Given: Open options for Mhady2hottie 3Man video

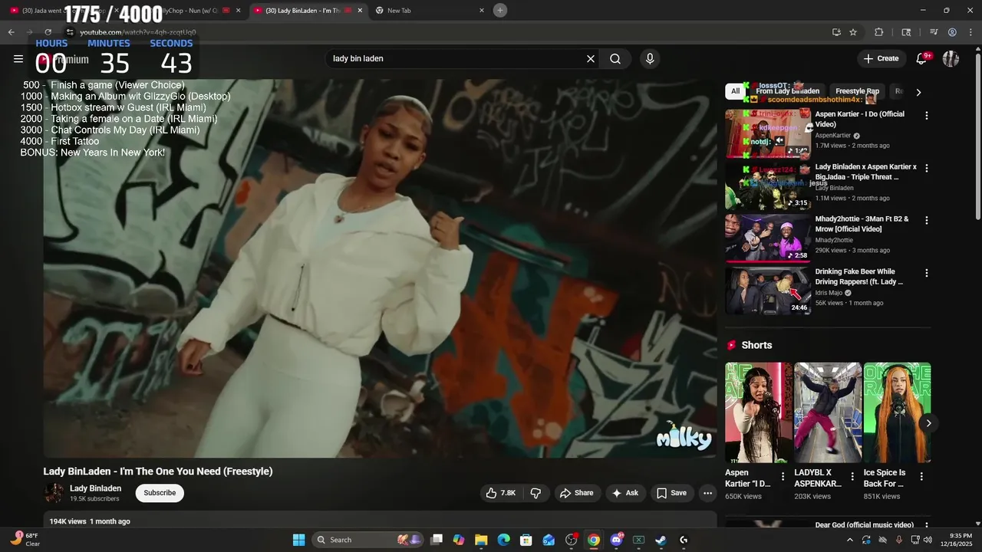Looking at the screenshot, I should coord(926,220).
